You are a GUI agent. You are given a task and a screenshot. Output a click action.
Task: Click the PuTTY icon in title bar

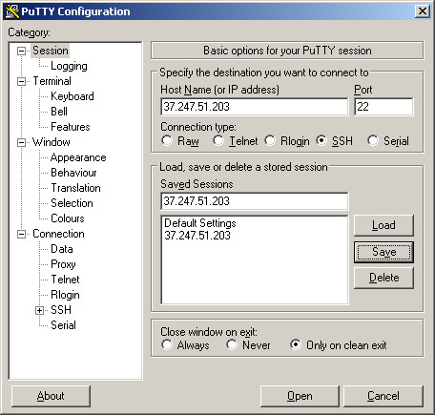coord(12,11)
